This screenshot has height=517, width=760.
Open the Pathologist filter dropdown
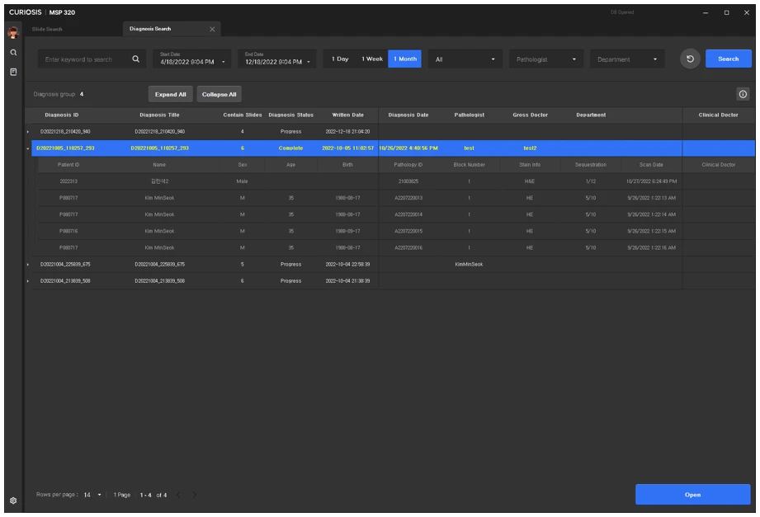(545, 59)
